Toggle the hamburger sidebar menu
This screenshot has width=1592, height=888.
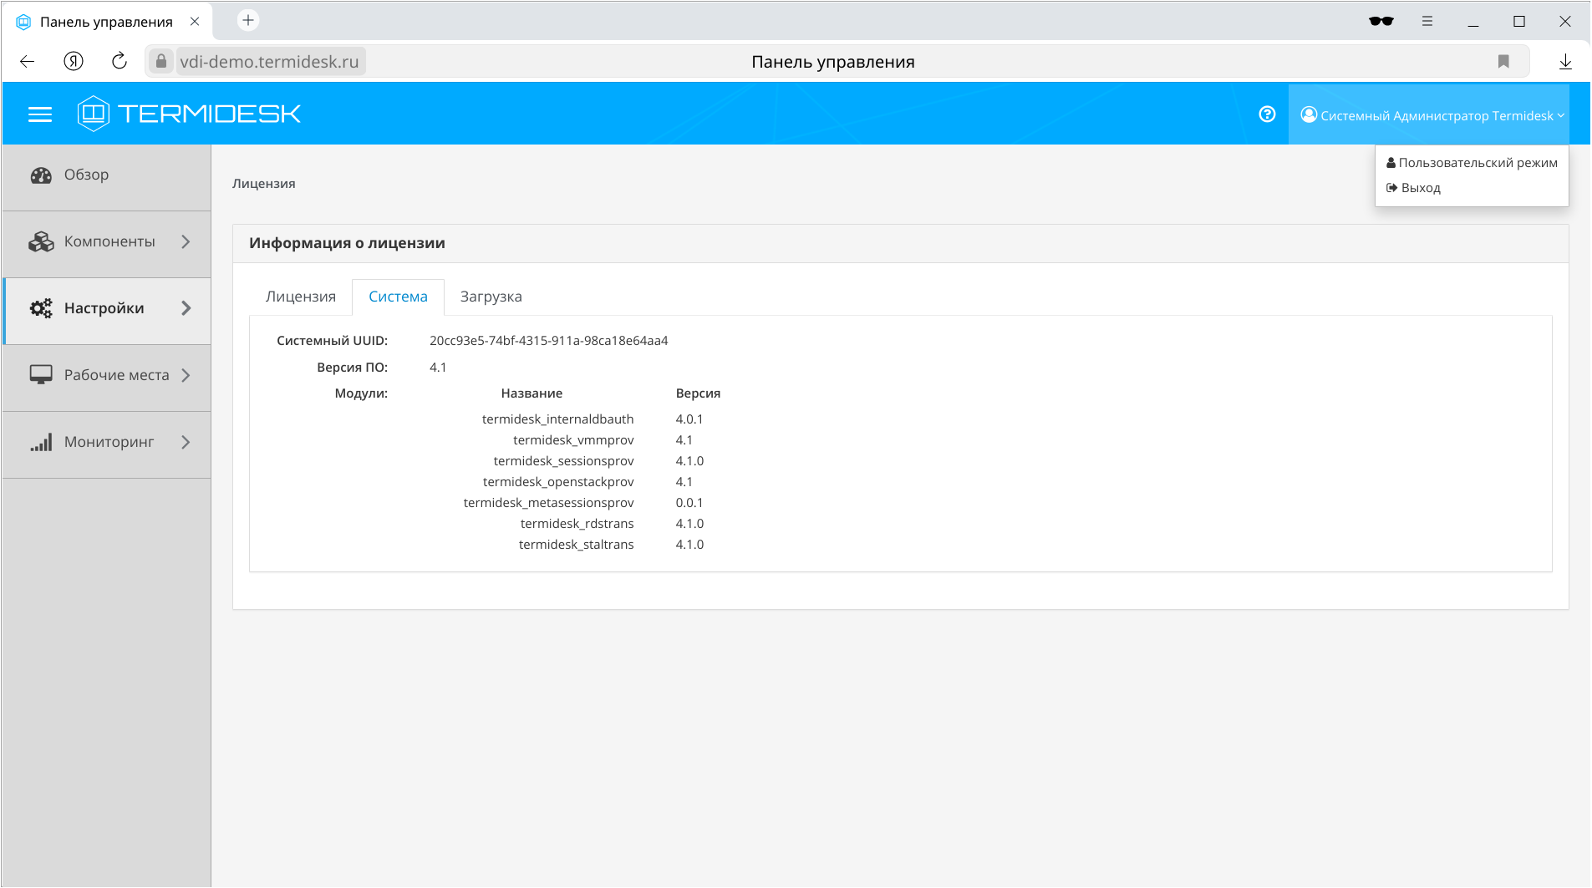[39, 114]
